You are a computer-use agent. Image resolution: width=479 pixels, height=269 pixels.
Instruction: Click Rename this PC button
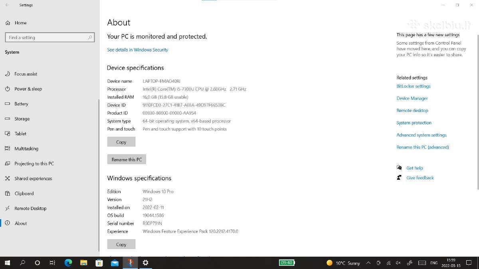[127, 159]
